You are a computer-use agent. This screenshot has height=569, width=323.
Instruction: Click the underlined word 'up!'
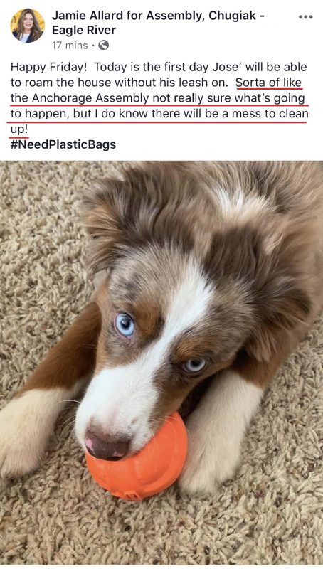click(19, 129)
